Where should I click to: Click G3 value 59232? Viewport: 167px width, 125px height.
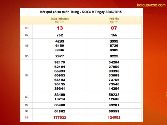click(114, 95)
